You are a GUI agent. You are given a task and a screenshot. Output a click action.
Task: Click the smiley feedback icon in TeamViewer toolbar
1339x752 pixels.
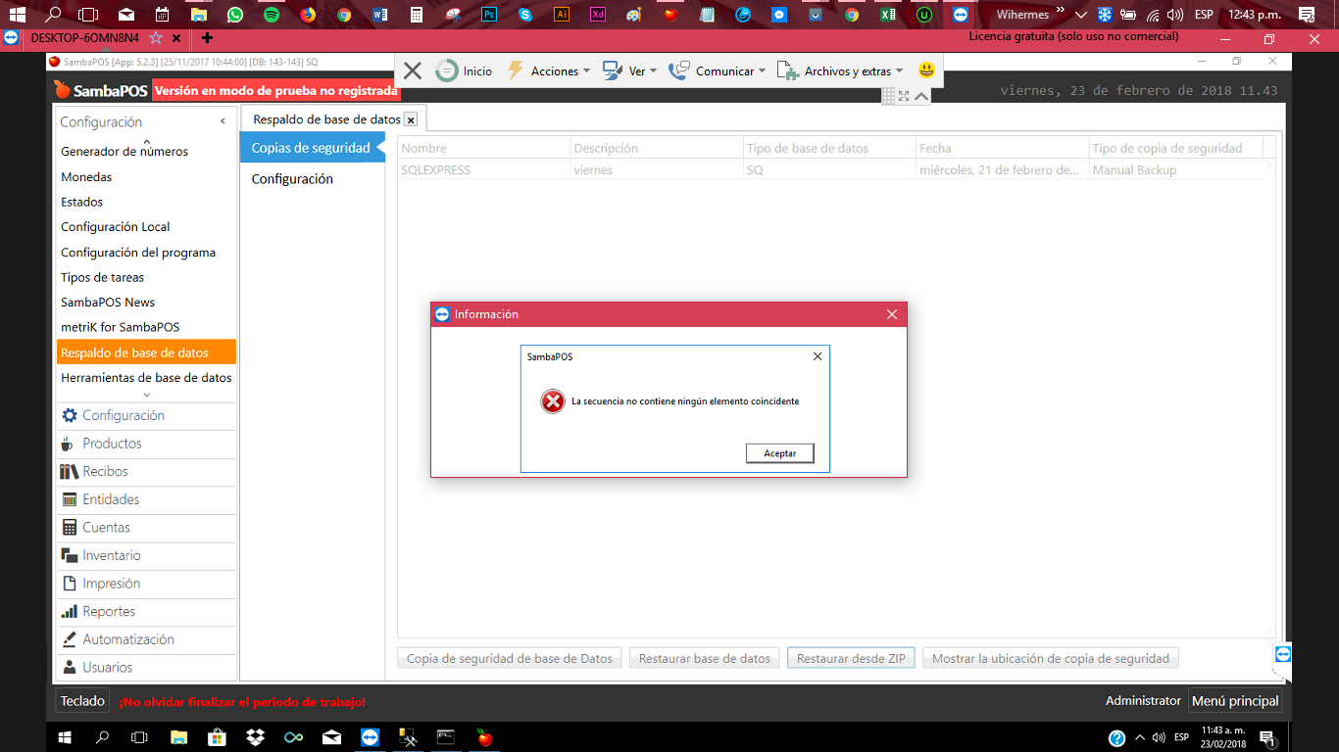click(926, 70)
